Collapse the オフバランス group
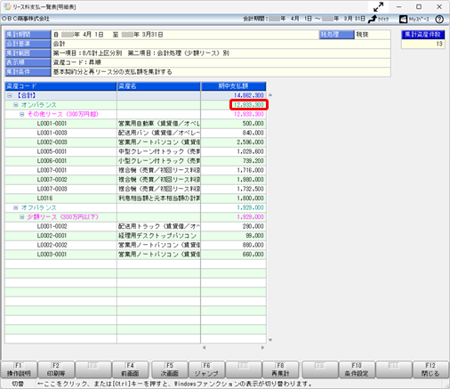The height and width of the screenshot is (389, 450). [x=16, y=207]
